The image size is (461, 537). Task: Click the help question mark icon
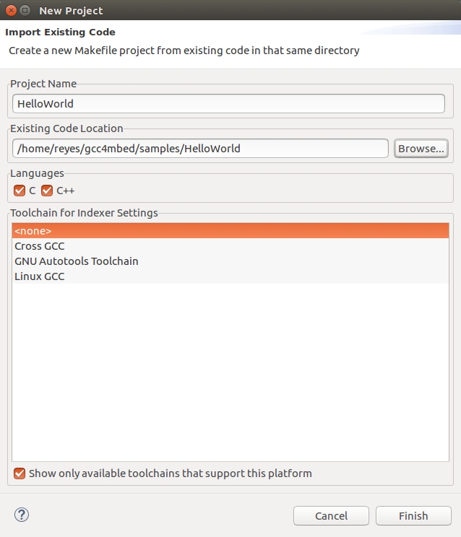click(21, 515)
